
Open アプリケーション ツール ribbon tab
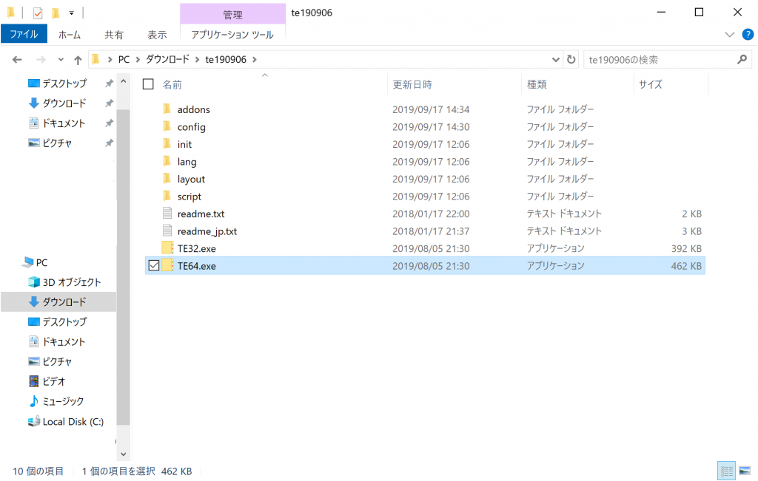[x=232, y=35]
